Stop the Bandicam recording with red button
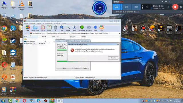 175,7
